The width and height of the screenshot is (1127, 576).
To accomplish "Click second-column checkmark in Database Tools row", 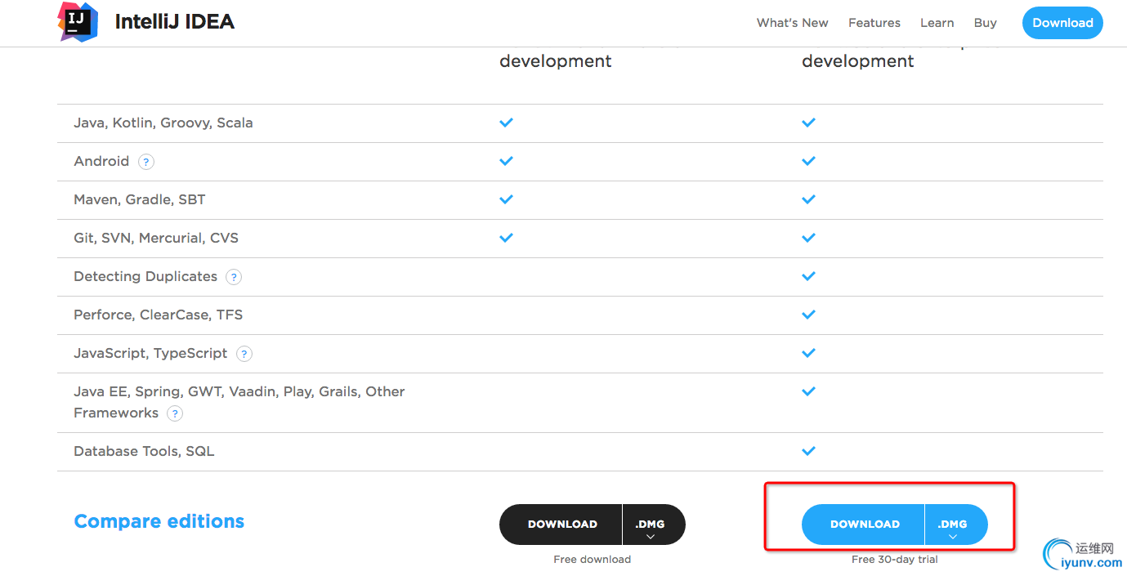I will (x=809, y=451).
